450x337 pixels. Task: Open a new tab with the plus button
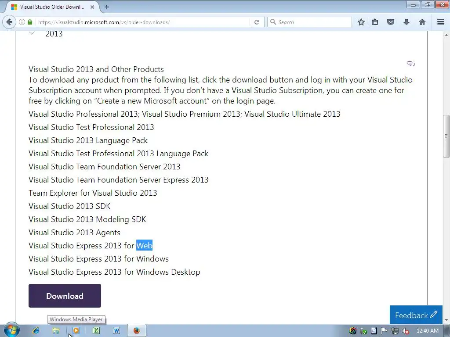(x=107, y=7)
